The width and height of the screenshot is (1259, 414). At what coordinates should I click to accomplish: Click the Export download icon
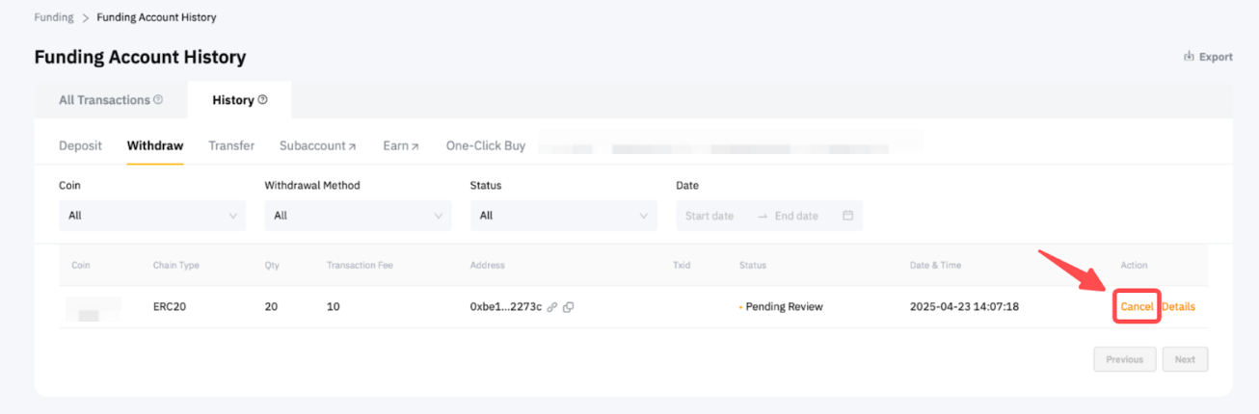[1189, 57]
